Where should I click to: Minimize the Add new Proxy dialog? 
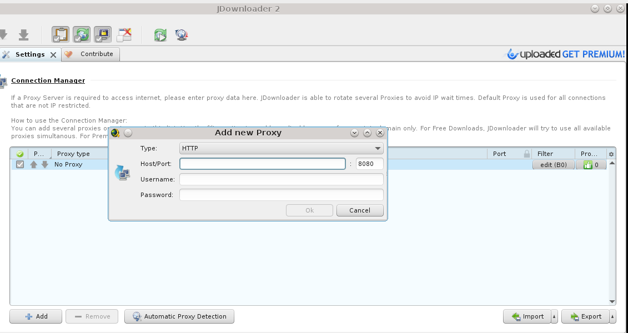tap(354, 133)
